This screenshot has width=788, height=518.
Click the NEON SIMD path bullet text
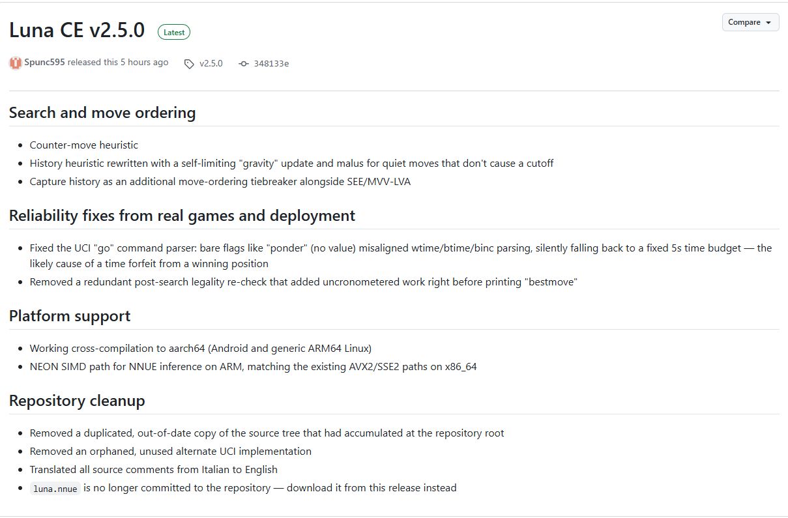[x=253, y=366]
